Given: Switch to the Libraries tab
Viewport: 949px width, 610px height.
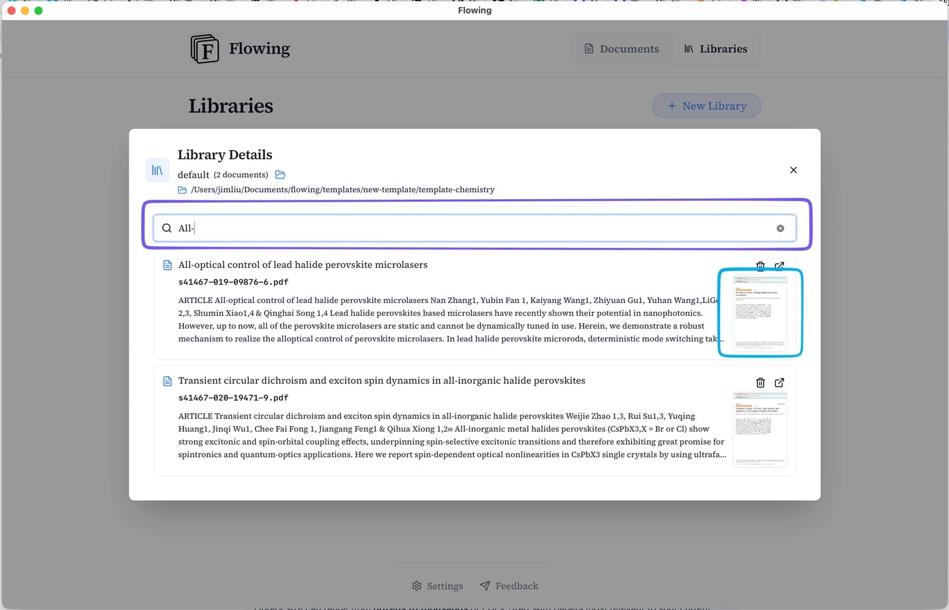Looking at the screenshot, I should coord(715,49).
